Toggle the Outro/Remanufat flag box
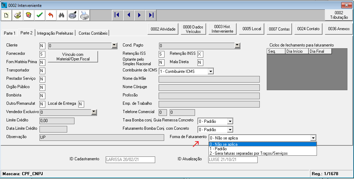The height and width of the screenshot is (179, 354). pos(42,104)
